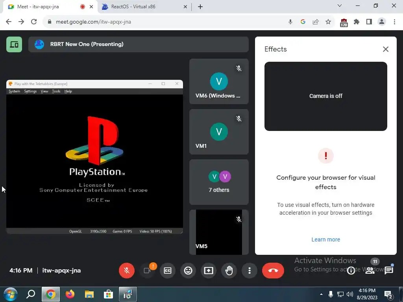Turn on the camera button
The height and width of the screenshot is (302, 403).
147,271
